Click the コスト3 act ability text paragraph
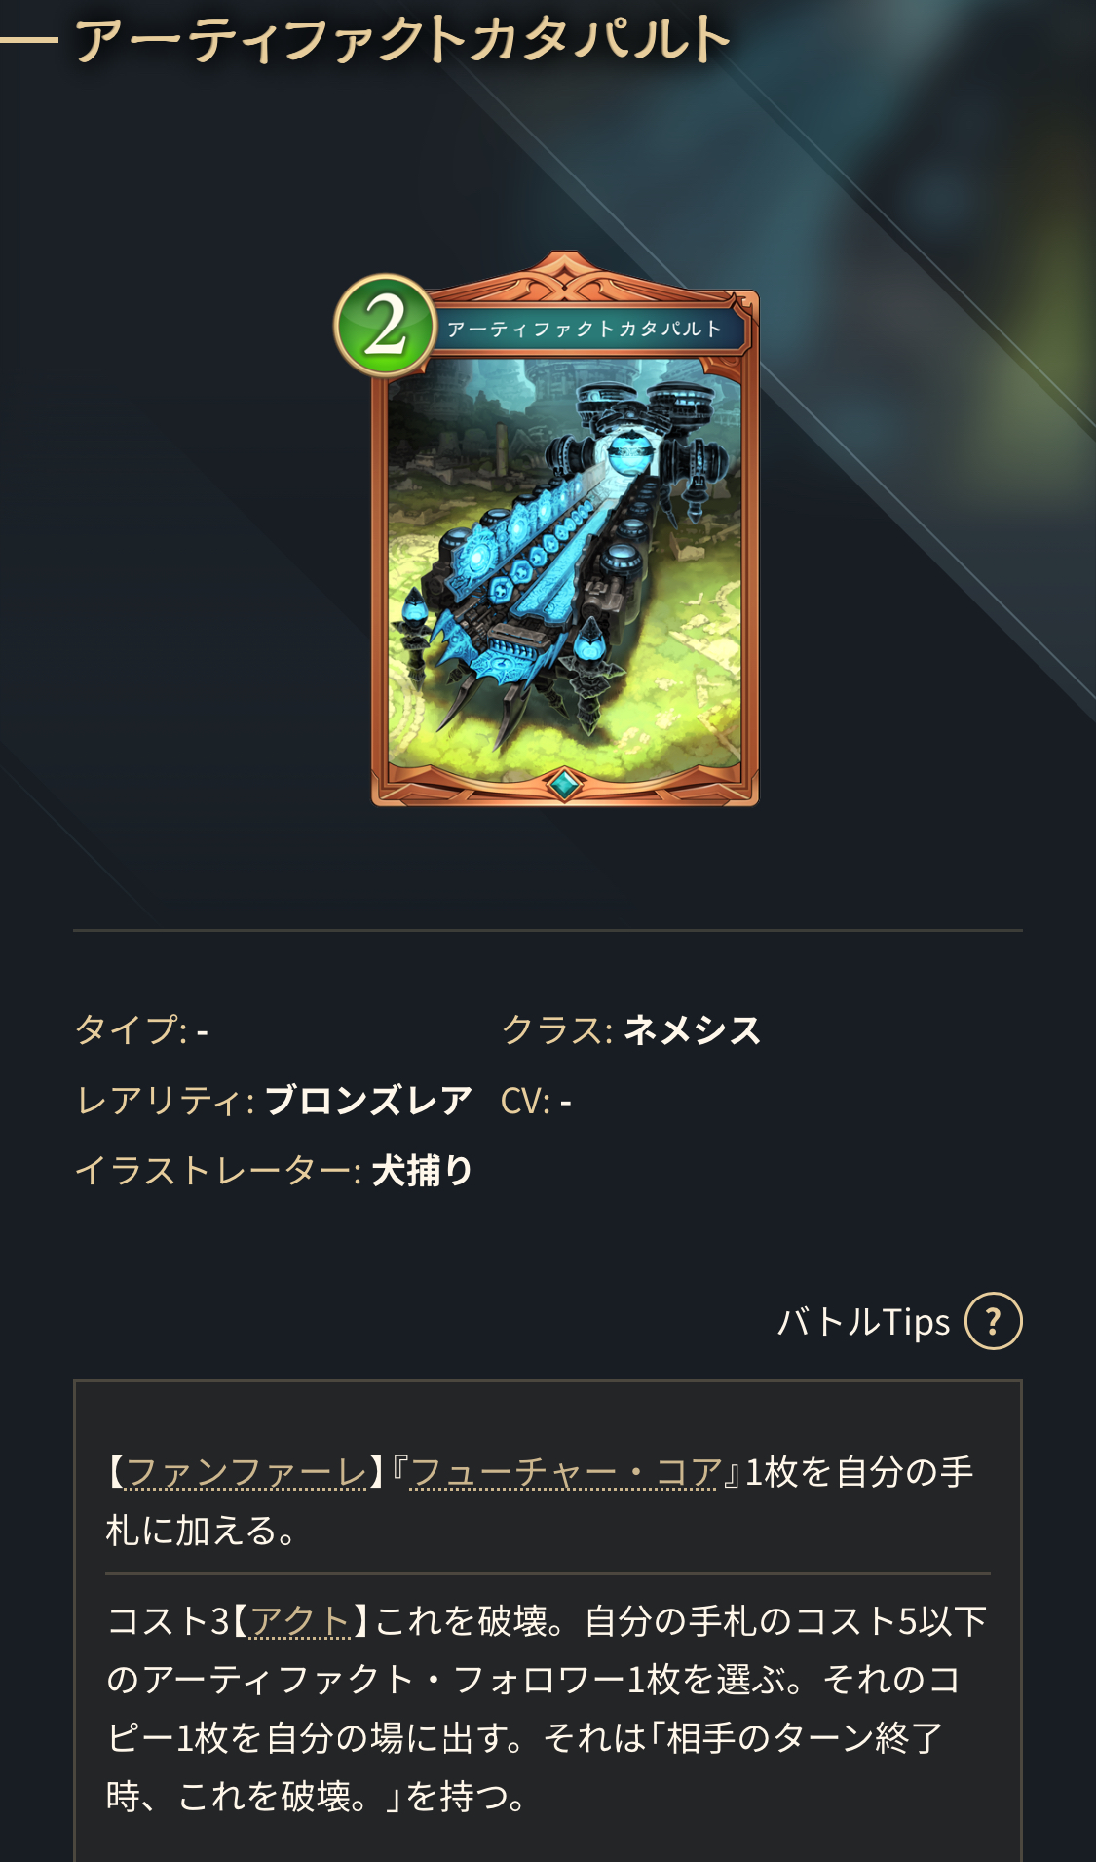This screenshot has width=1096, height=1862. click(x=548, y=1709)
